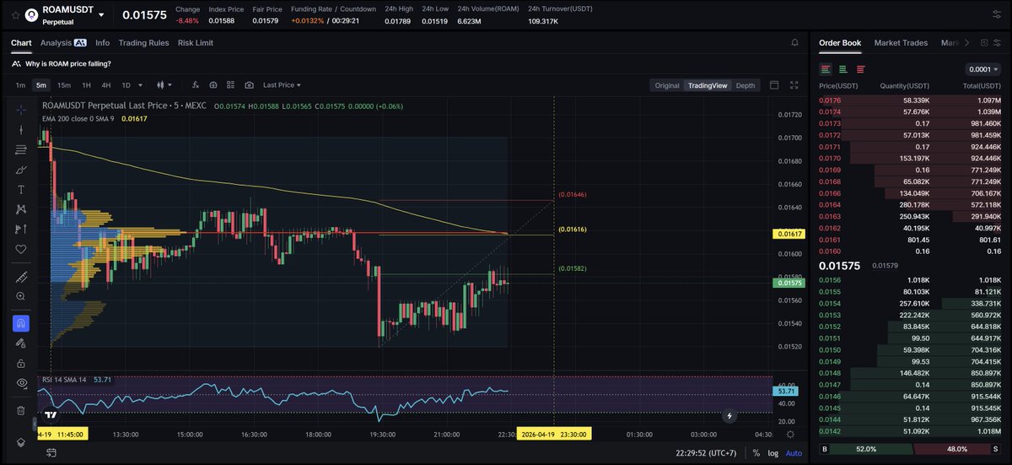The height and width of the screenshot is (465, 1012).
Task: Switch chart view to Original
Action: [667, 85]
